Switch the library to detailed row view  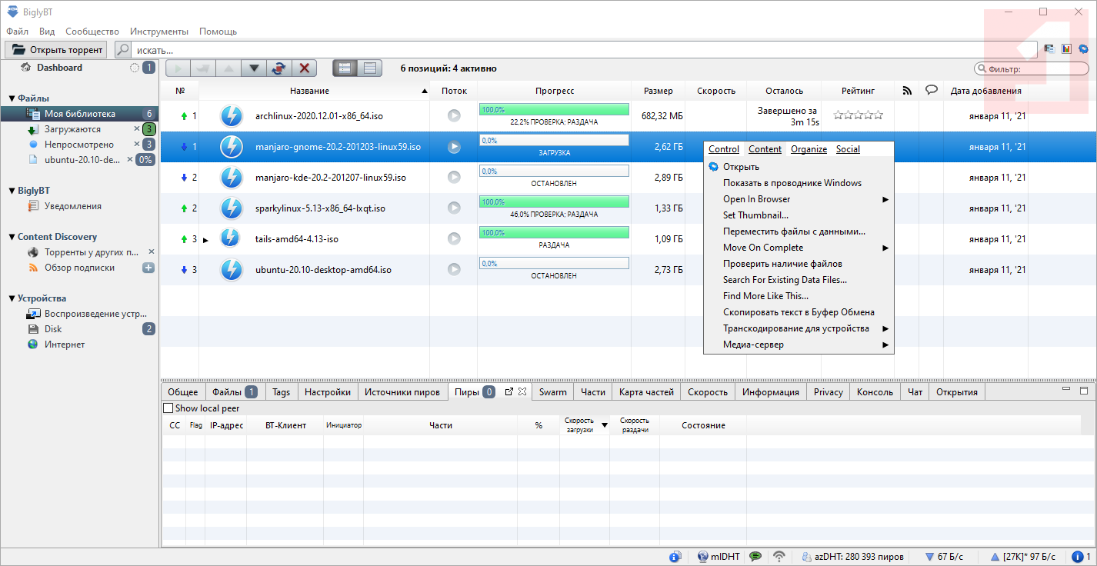point(345,68)
